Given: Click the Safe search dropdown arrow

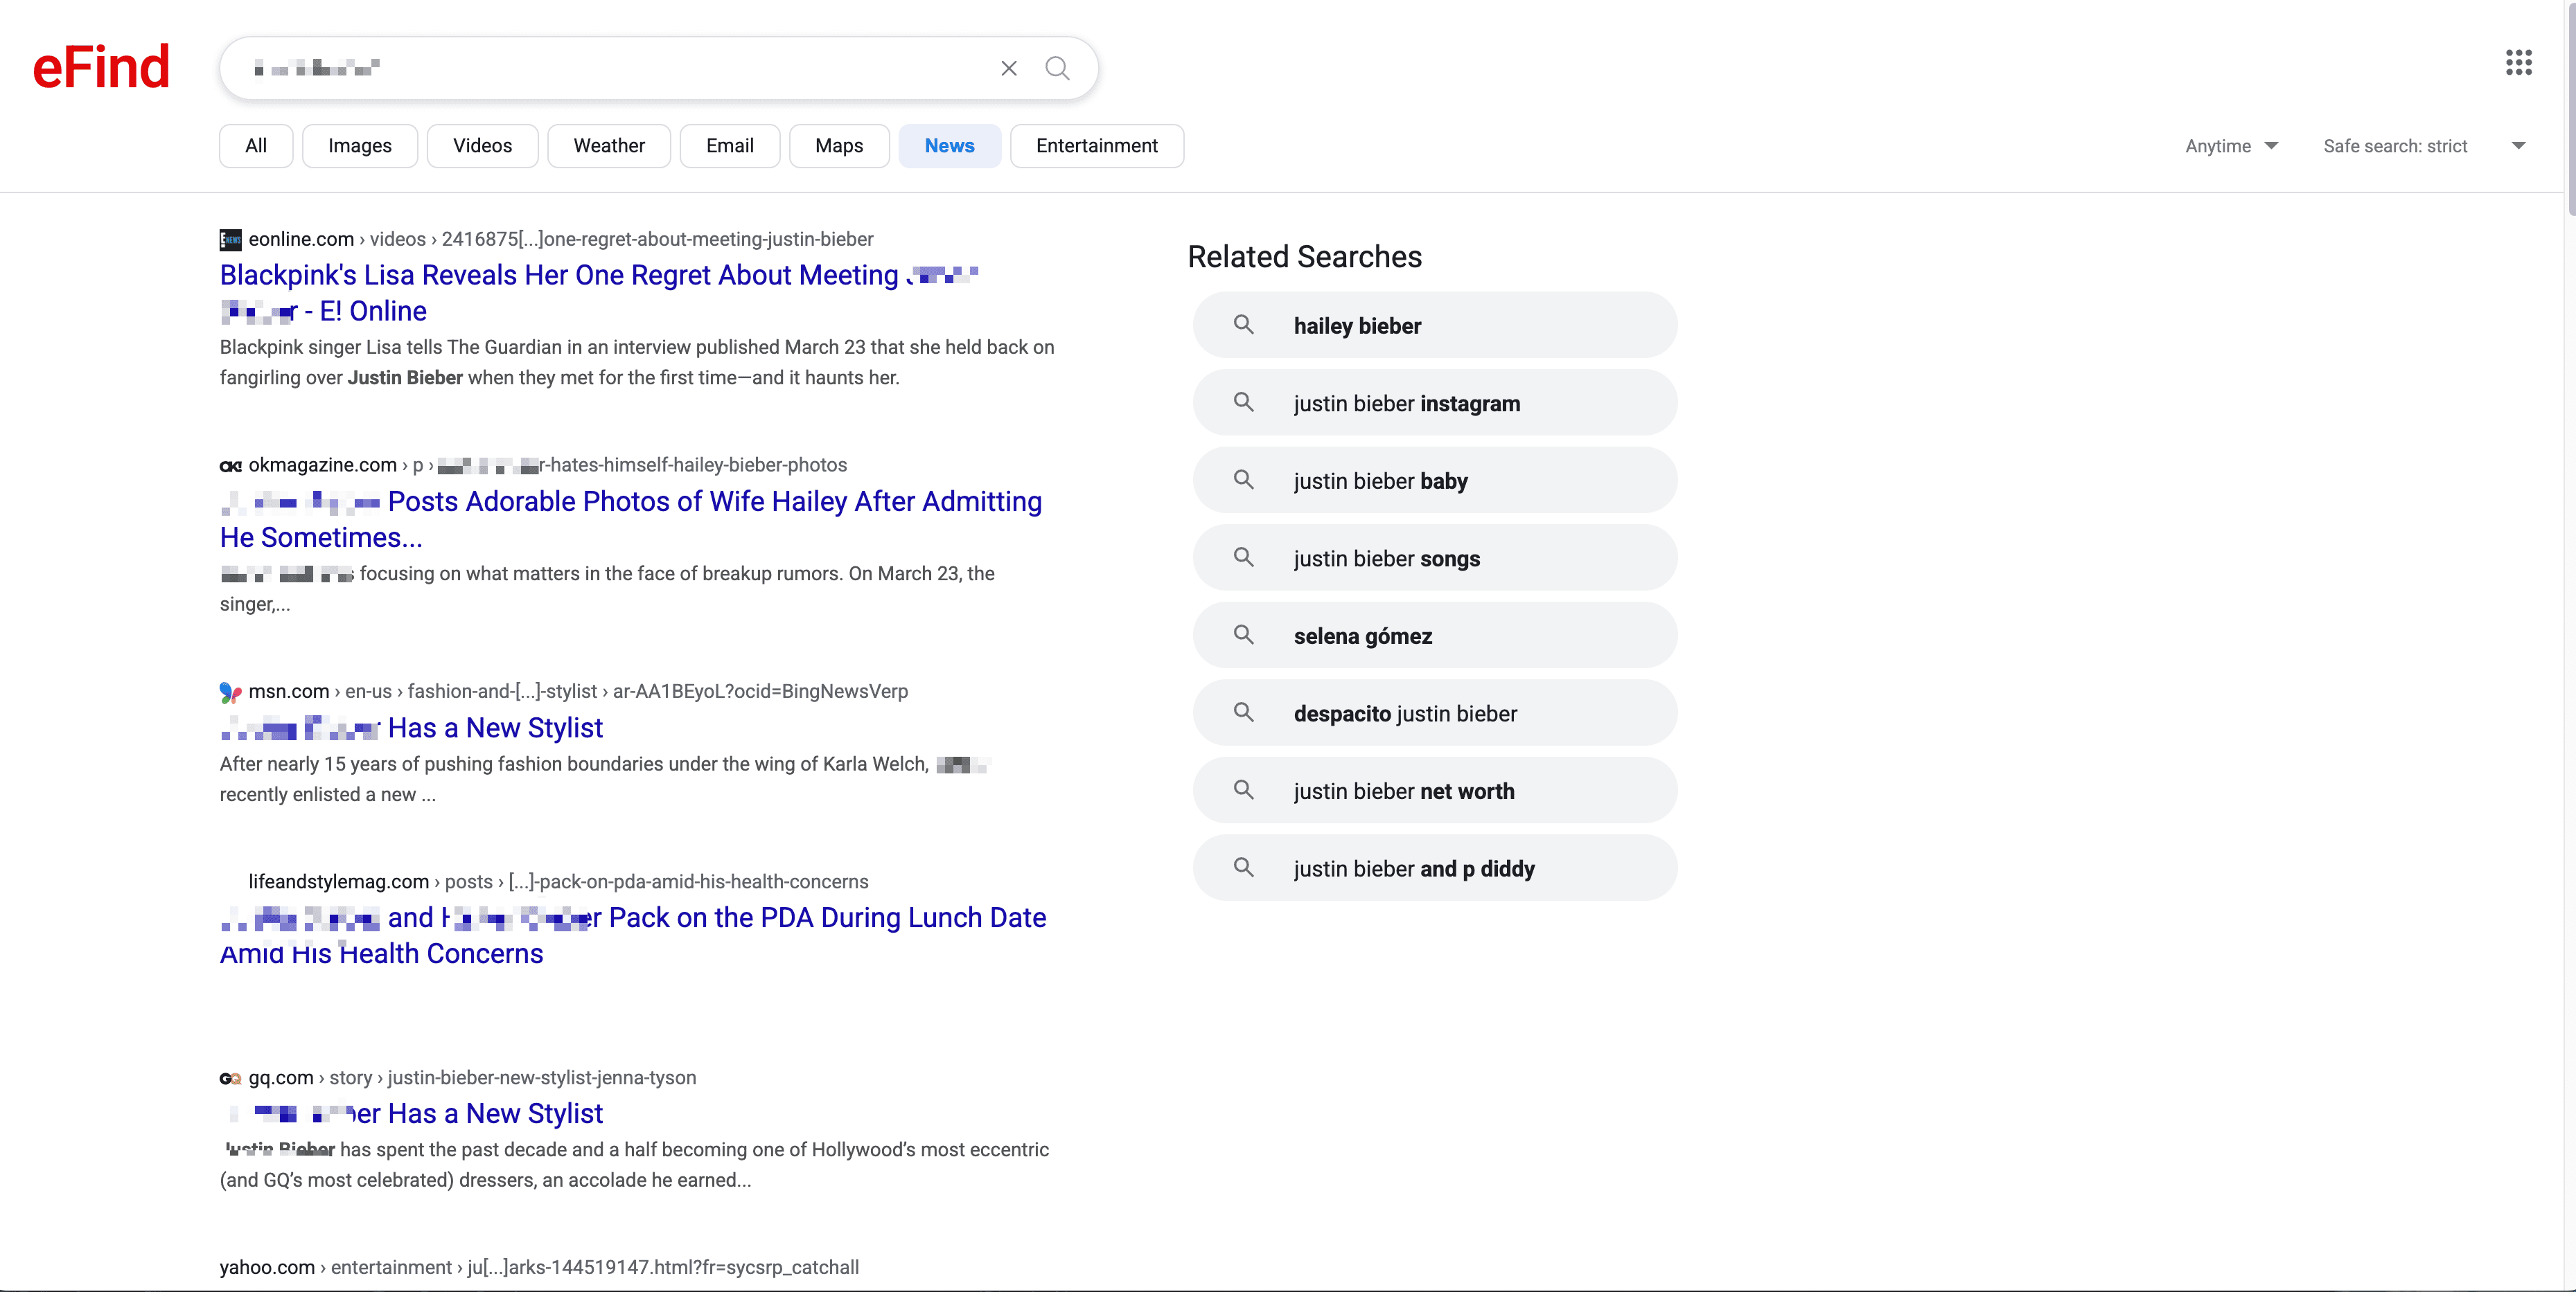Looking at the screenshot, I should click(x=2518, y=146).
